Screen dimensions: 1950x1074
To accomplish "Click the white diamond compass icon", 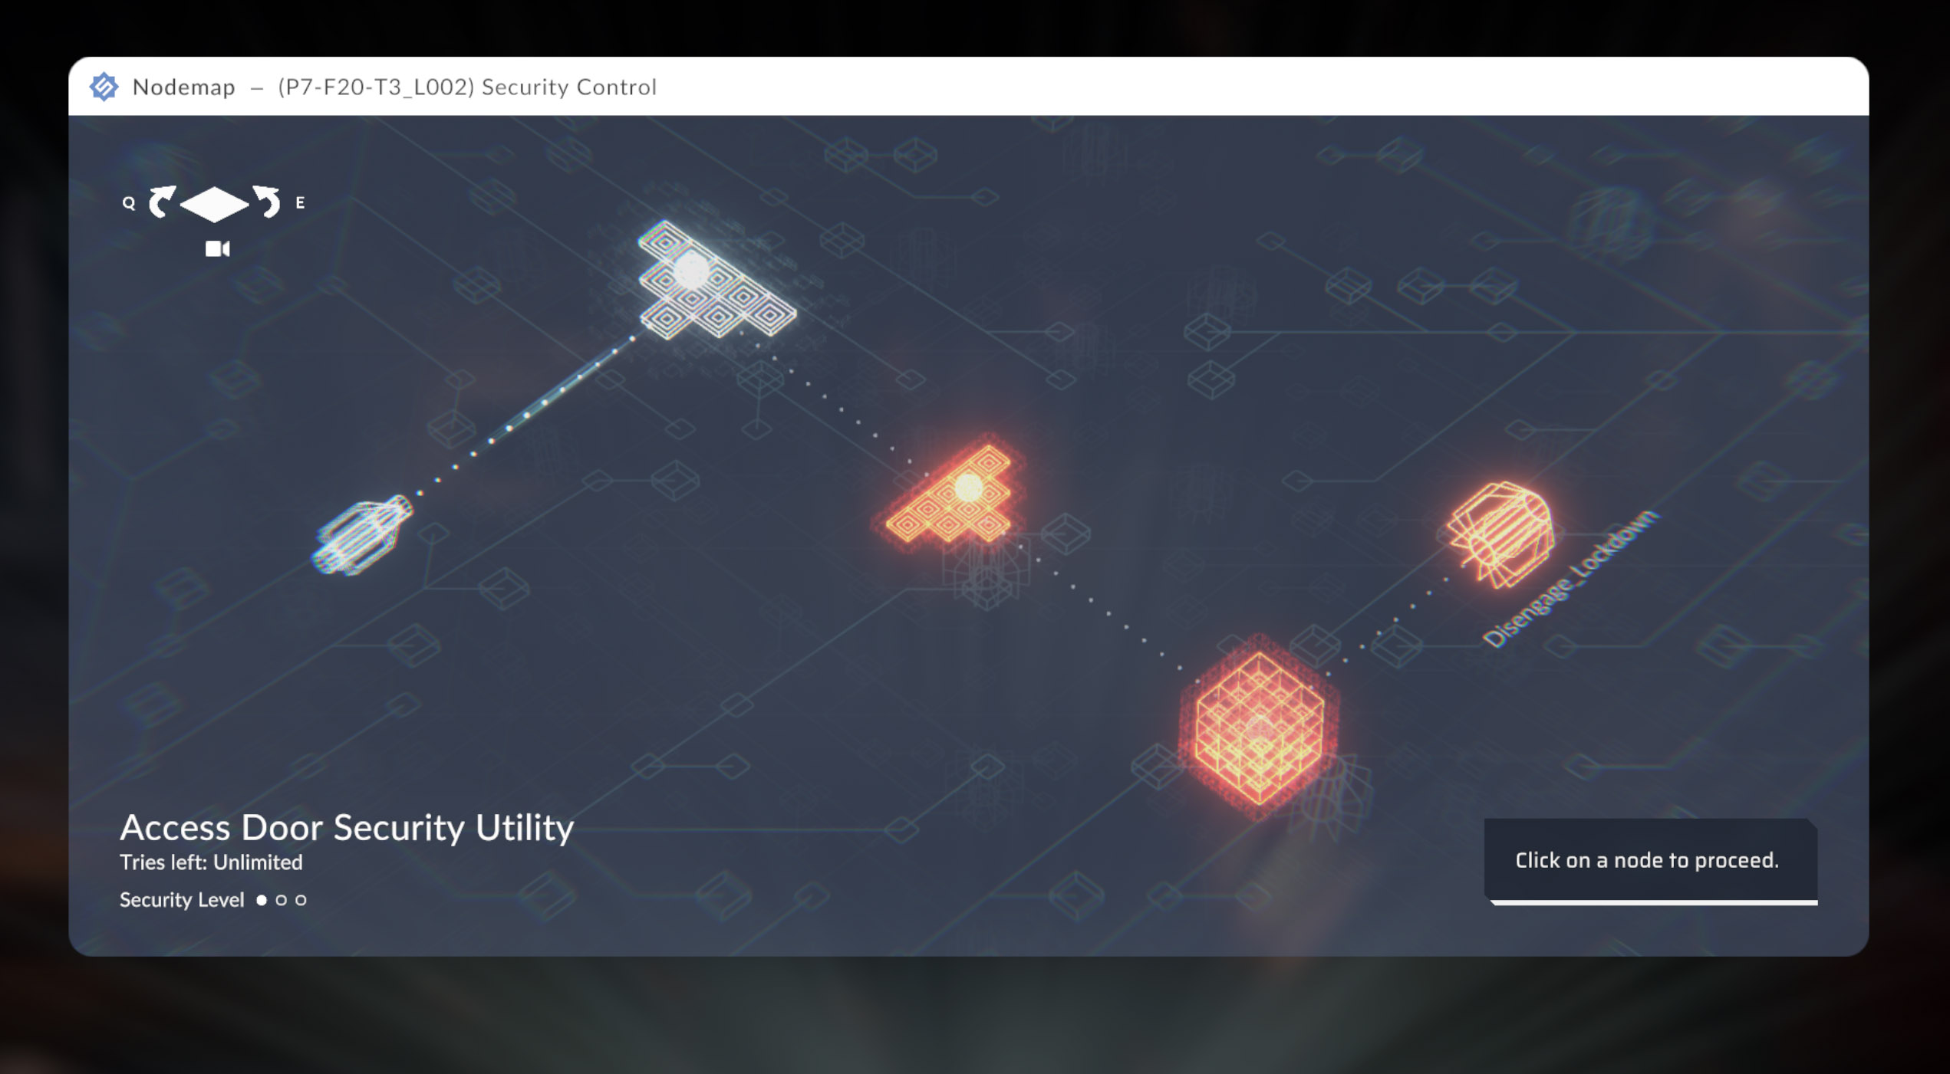I will point(214,204).
